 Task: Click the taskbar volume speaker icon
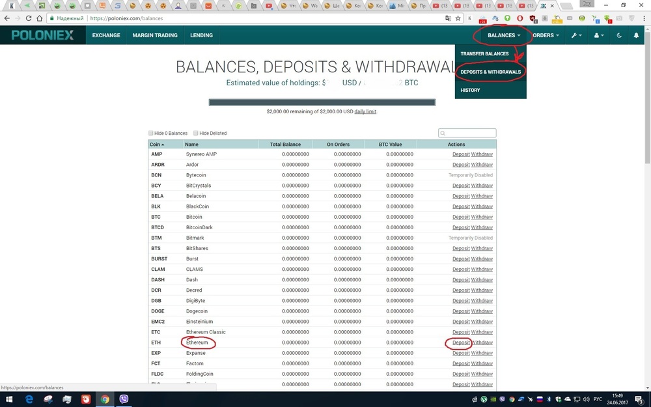click(586, 400)
